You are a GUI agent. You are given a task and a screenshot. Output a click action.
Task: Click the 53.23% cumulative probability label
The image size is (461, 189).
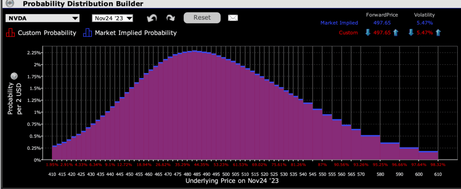tap(221, 165)
